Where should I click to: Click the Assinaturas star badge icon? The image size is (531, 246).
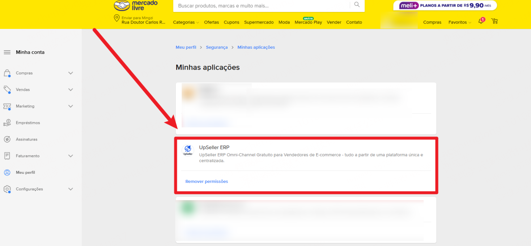7,139
